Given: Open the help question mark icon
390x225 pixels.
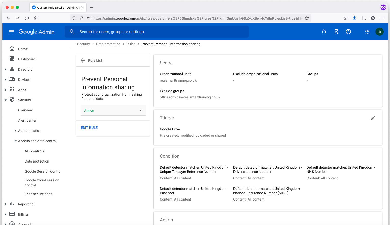Looking at the screenshot, I should pyautogui.click(x=348, y=32).
